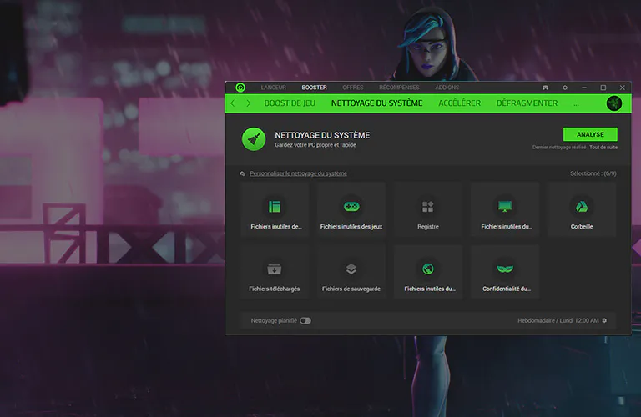Go back with the left arrow
The height and width of the screenshot is (417, 641).
[233, 103]
